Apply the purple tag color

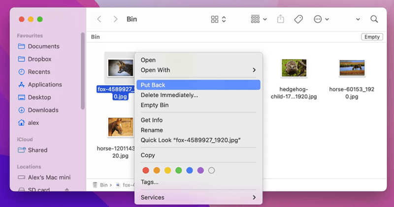[x=200, y=171]
